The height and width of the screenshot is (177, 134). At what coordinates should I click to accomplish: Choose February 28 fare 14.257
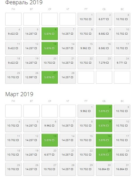tap(68, 77)
